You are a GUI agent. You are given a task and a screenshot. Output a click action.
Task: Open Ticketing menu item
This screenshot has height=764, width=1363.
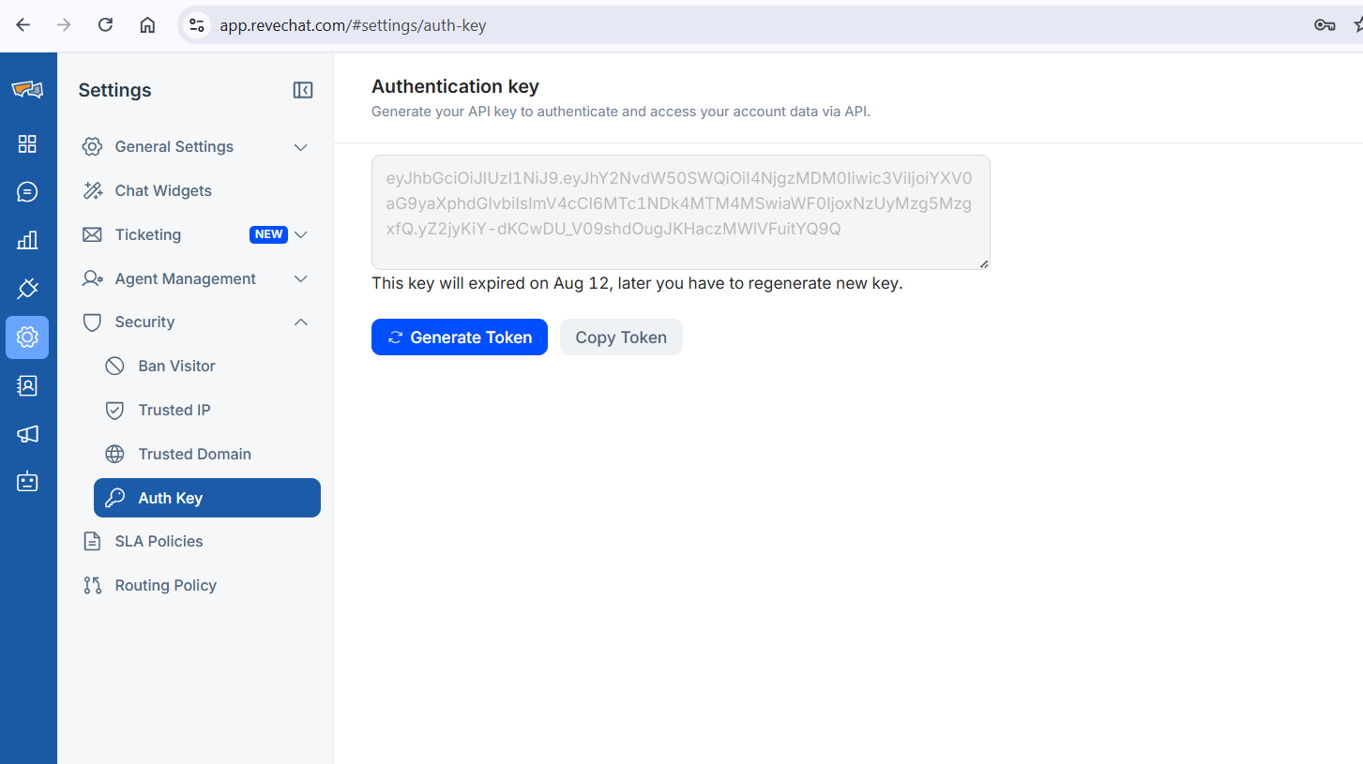click(x=195, y=234)
